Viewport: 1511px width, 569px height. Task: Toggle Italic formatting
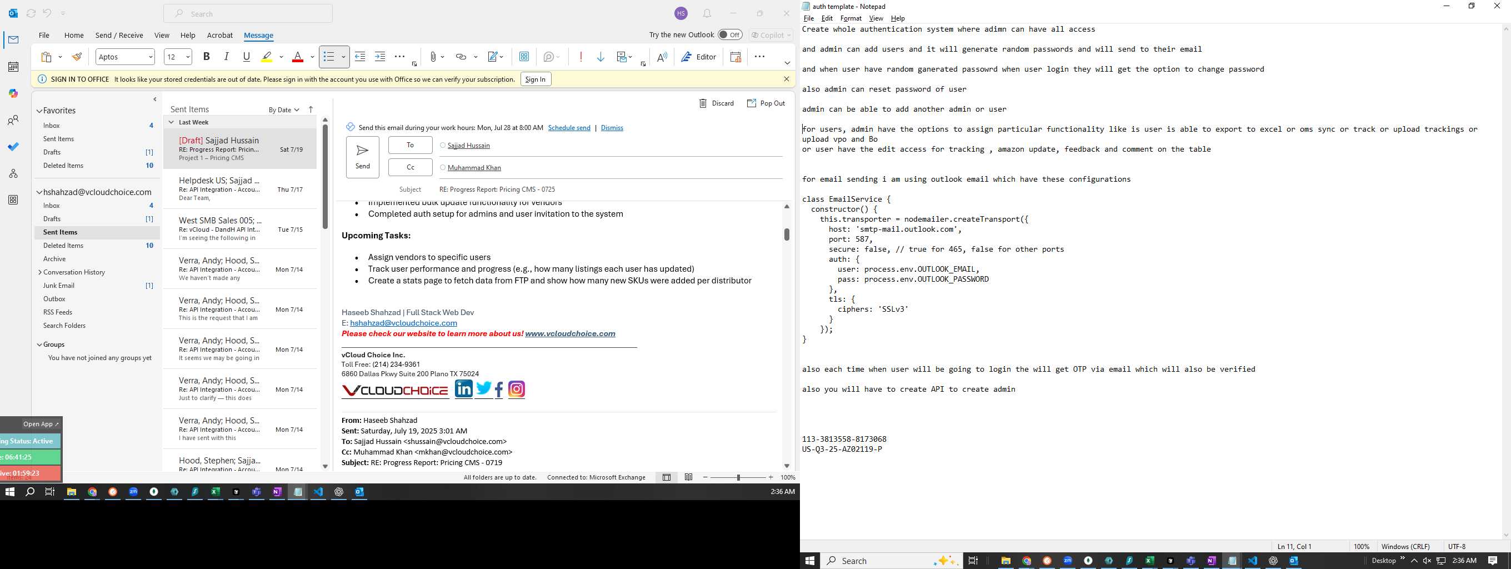(227, 57)
